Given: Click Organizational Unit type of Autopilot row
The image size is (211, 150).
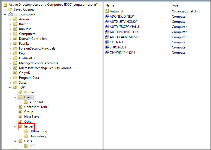Looking at the screenshot, I should (x=186, y=11).
